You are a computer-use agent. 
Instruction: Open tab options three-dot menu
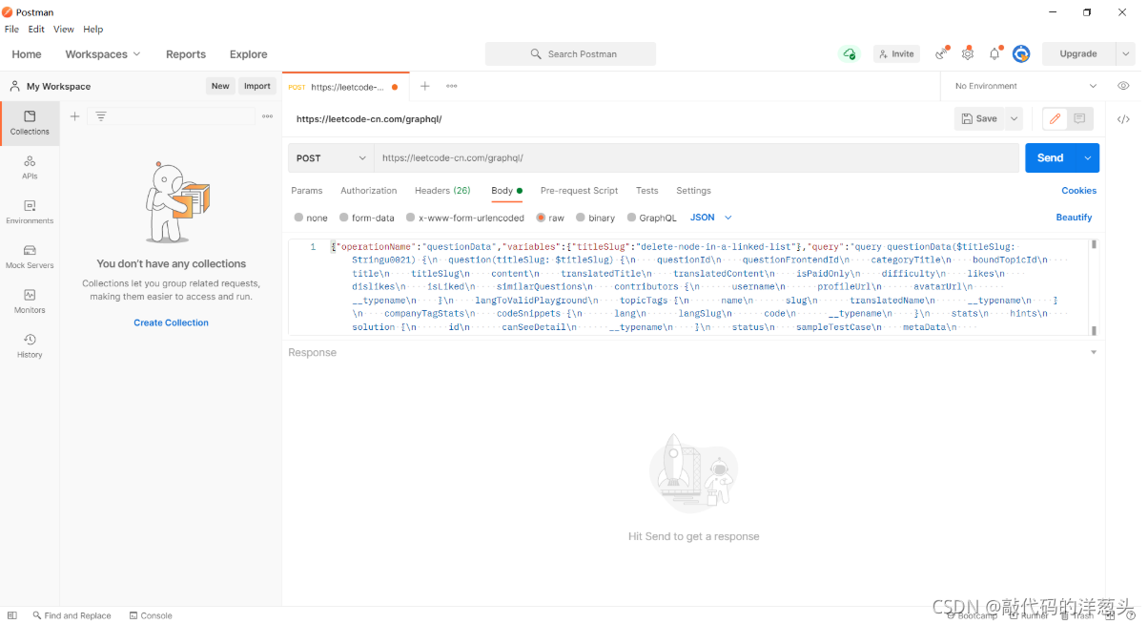[x=452, y=86]
